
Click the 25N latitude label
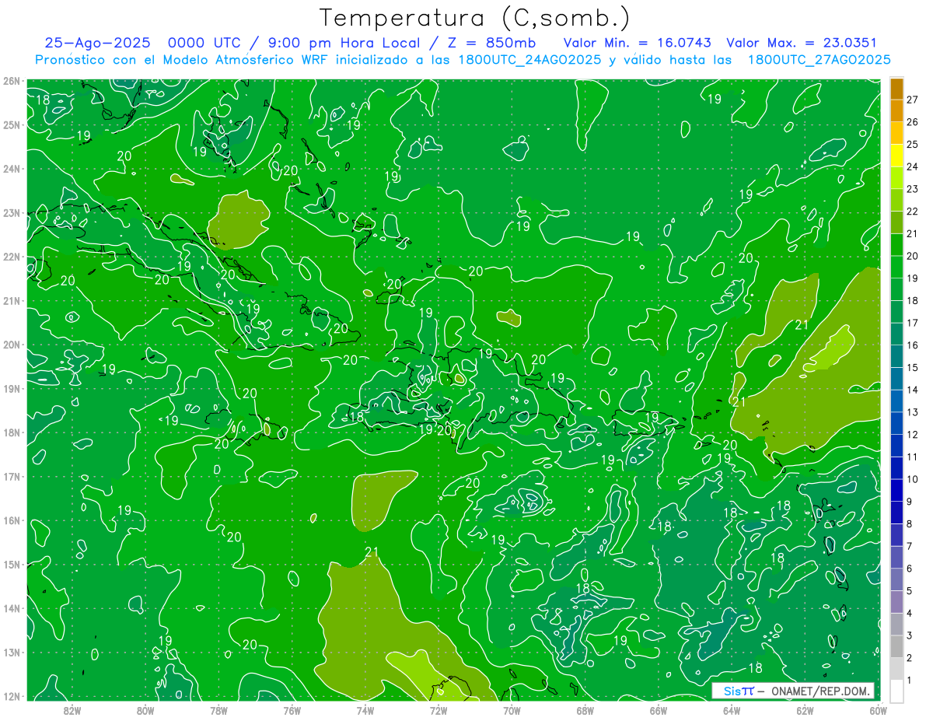click(x=11, y=125)
